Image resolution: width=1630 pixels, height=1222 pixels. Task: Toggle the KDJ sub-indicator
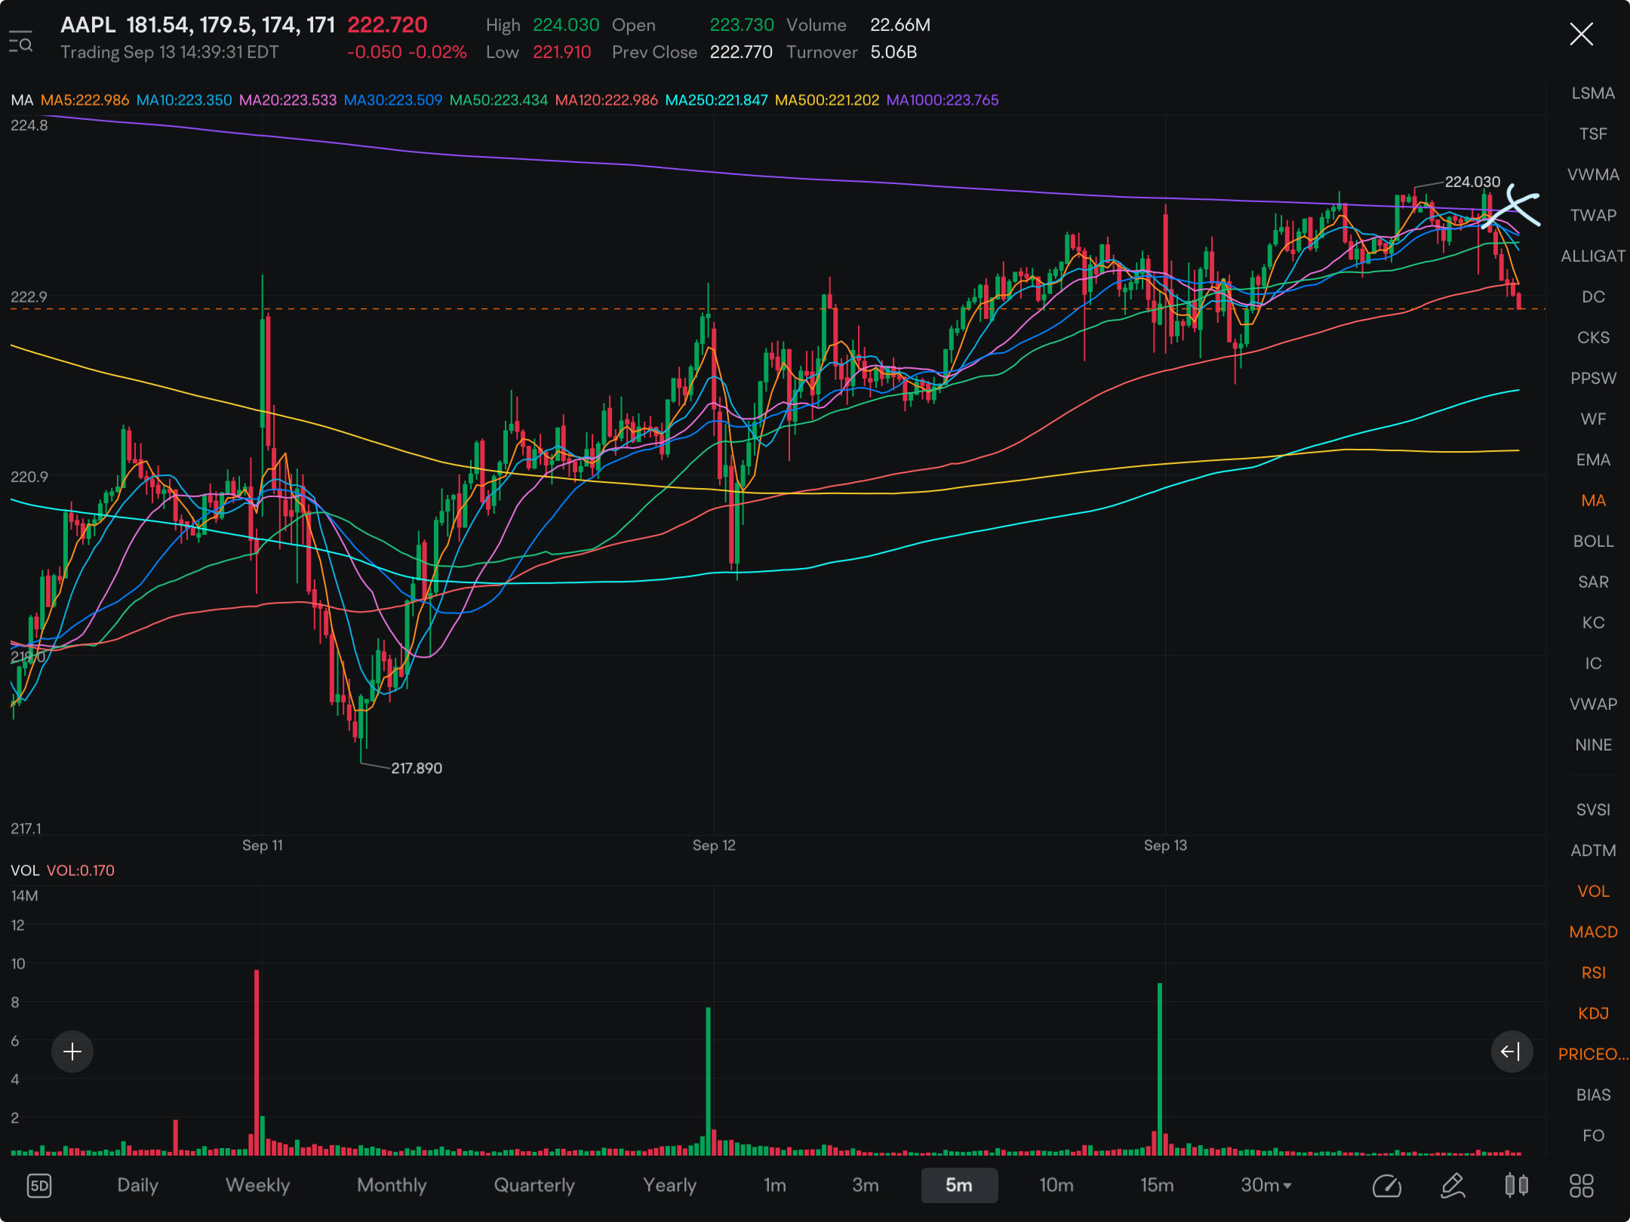(x=1593, y=1013)
